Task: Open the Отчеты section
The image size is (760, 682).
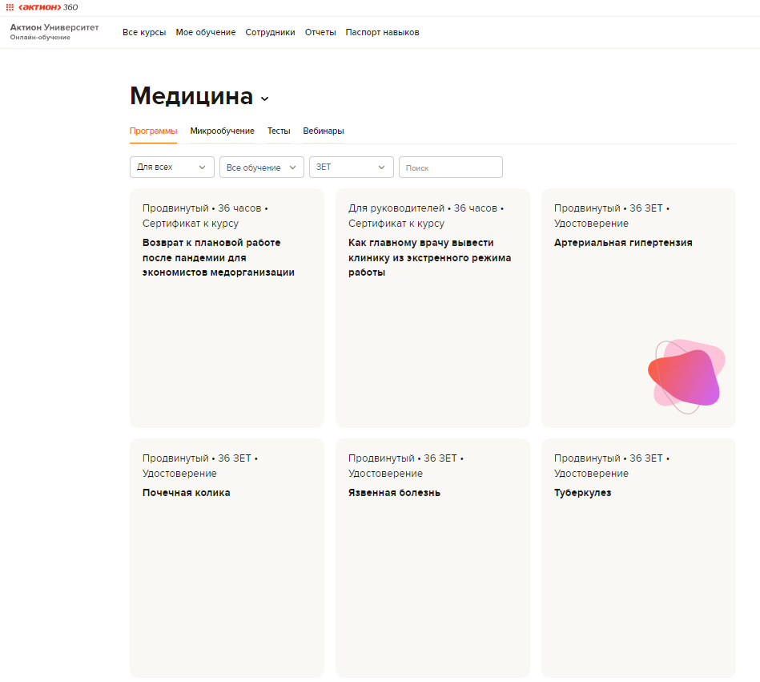Action: 320,32
